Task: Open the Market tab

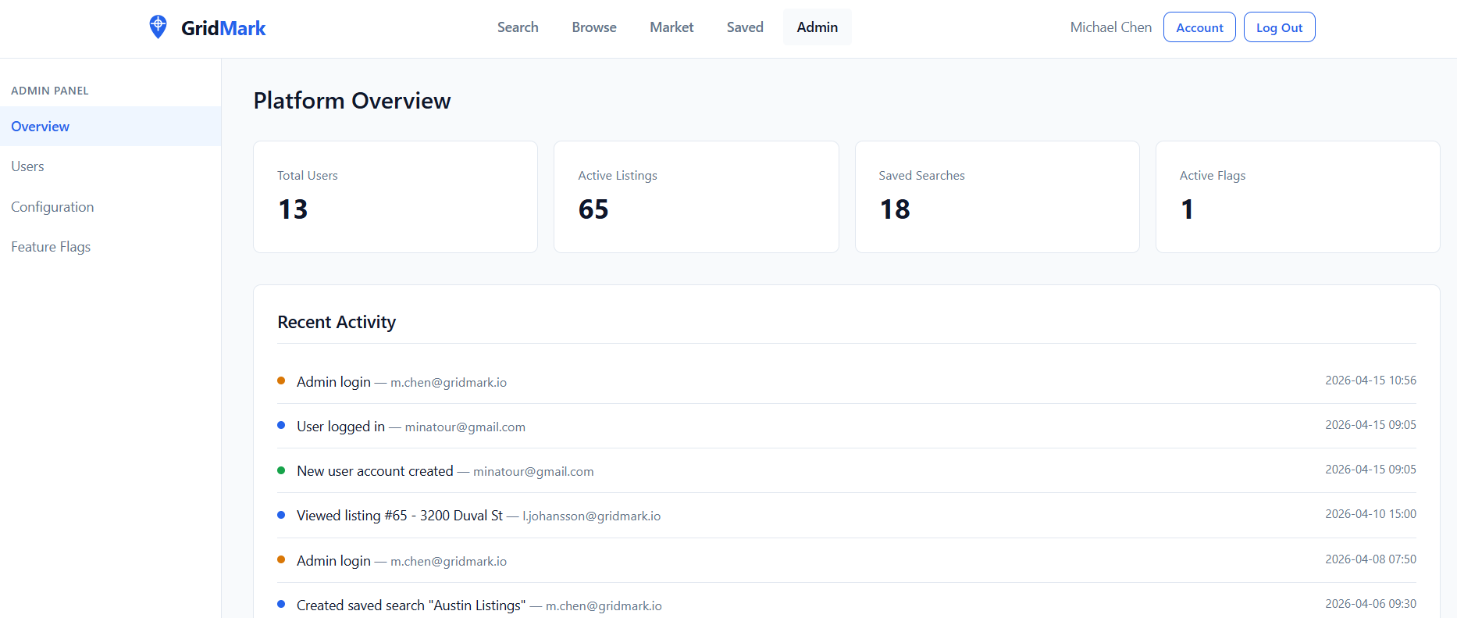Action: point(671,27)
